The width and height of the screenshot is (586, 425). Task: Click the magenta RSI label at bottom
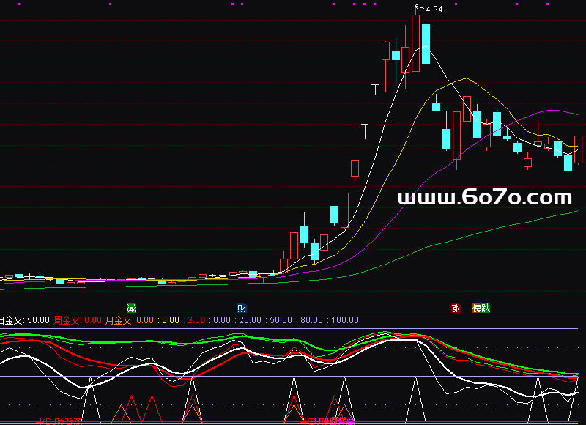330,421
